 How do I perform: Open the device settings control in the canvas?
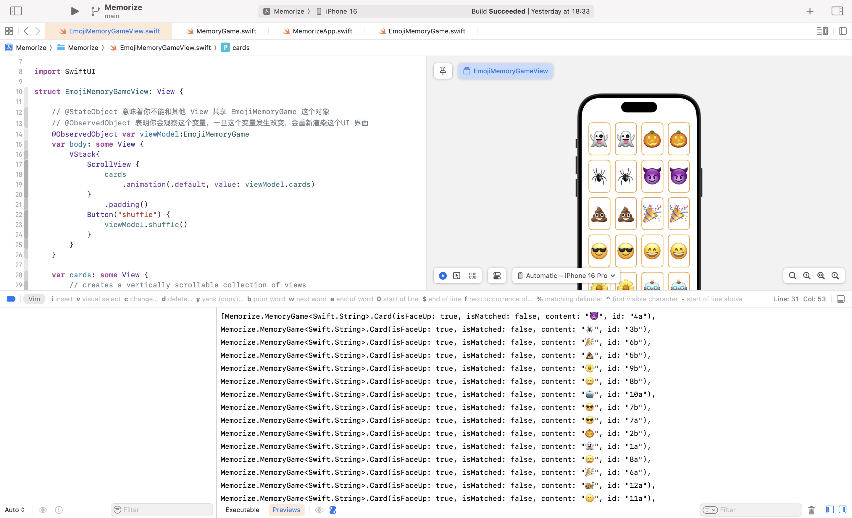497,276
